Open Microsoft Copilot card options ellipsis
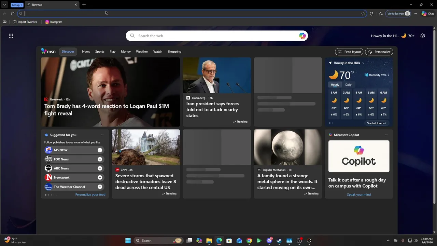 [x=386, y=135]
